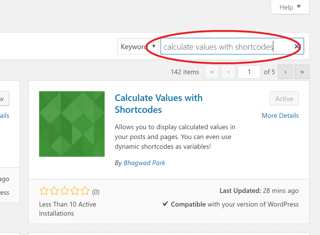
Task: Select the middle star rating icon
Action: point(64,191)
